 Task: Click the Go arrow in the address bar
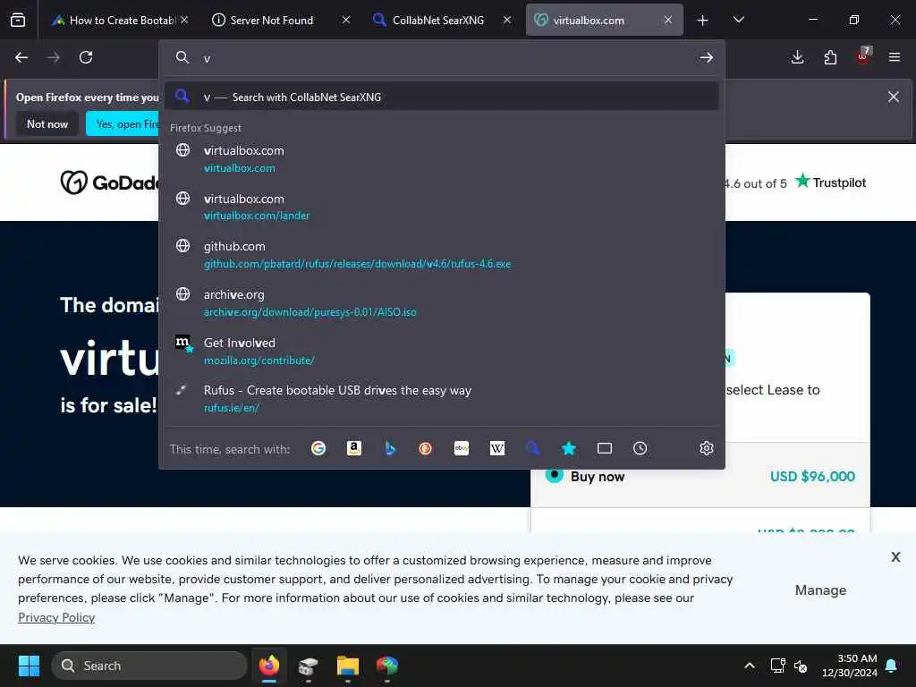click(x=707, y=57)
